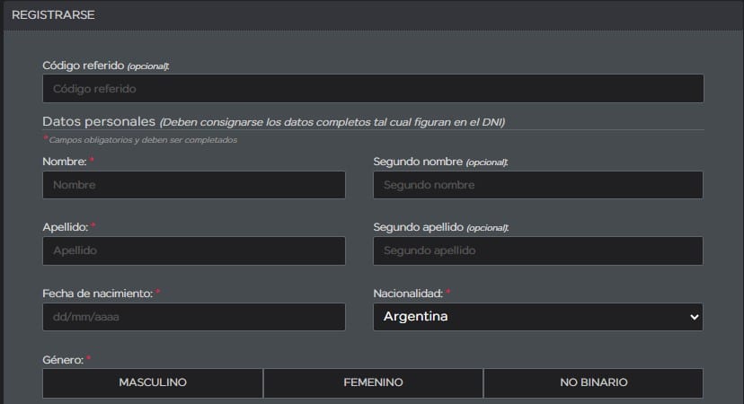Screen dimensions: 744x404
Task: Select the Apellido text field
Action: [193, 250]
